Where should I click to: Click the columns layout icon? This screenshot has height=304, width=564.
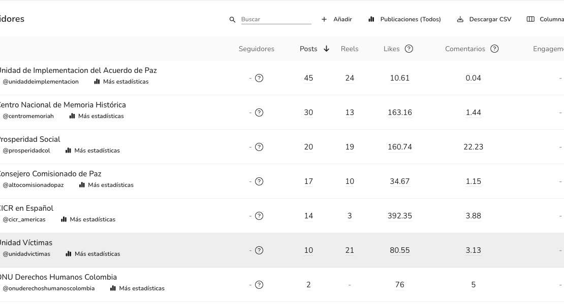coord(530,19)
